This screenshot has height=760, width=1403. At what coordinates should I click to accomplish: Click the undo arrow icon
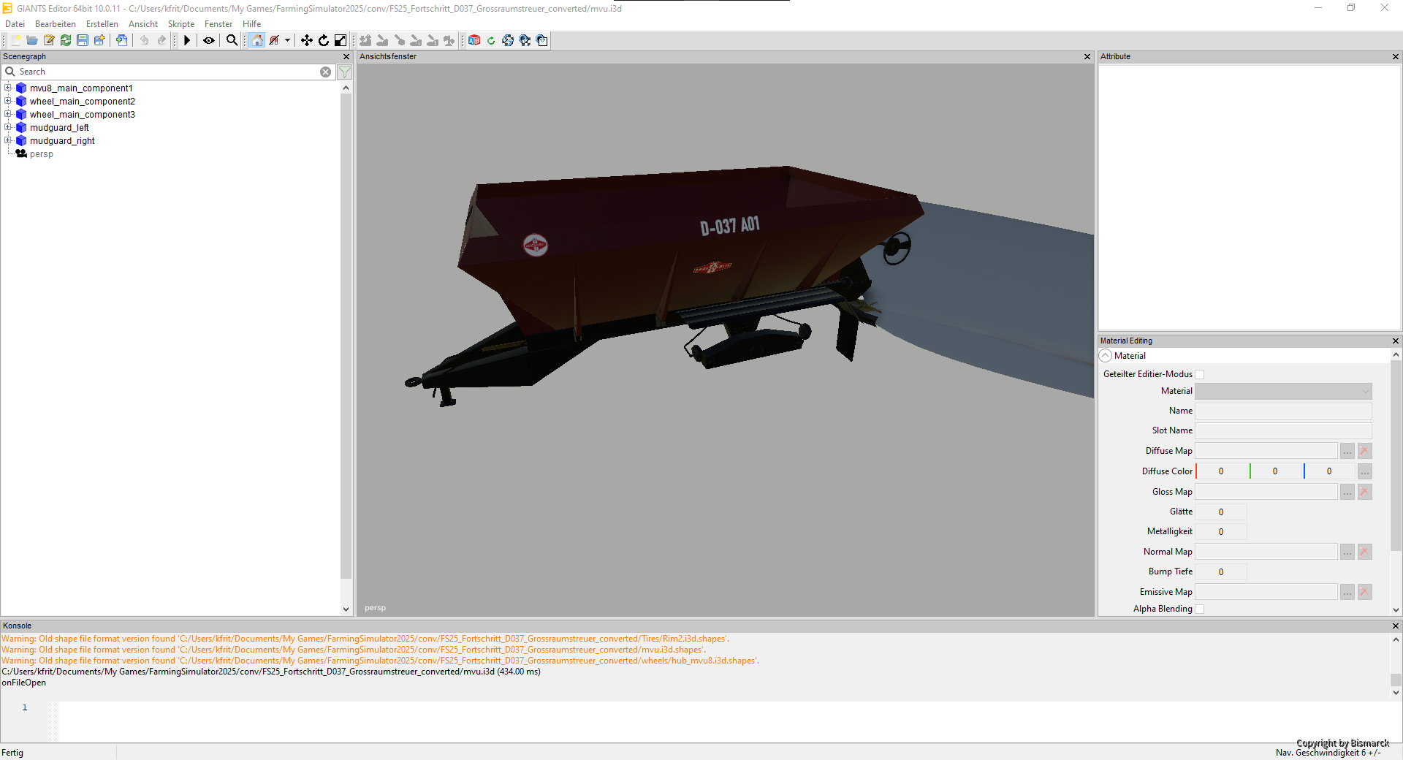point(144,40)
